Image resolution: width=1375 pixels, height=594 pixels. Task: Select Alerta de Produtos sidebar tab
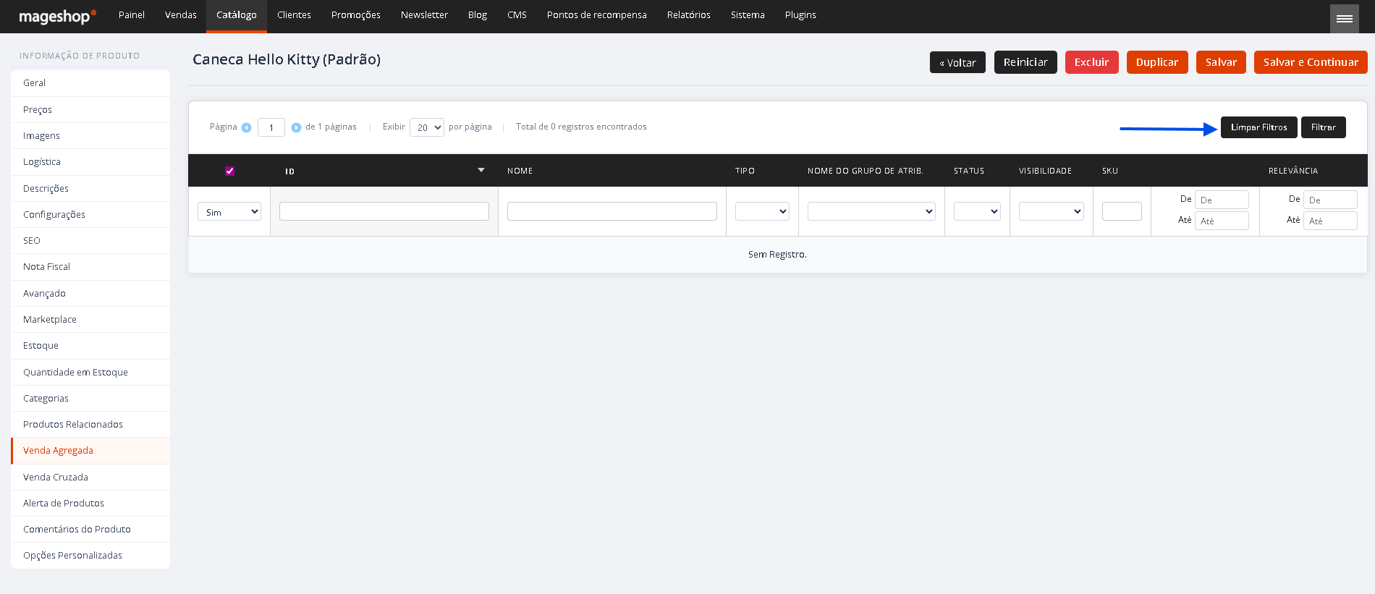coord(90,504)
